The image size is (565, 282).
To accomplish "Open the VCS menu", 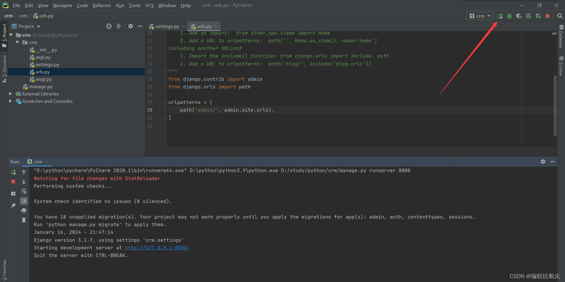I will pos(149,5).
